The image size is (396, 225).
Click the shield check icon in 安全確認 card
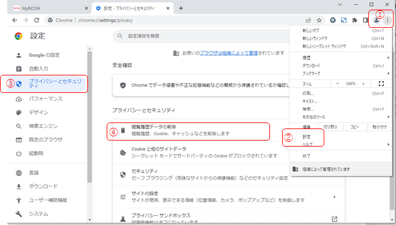coord(123,86)
